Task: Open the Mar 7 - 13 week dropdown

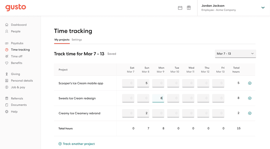Action: point(235,54)
